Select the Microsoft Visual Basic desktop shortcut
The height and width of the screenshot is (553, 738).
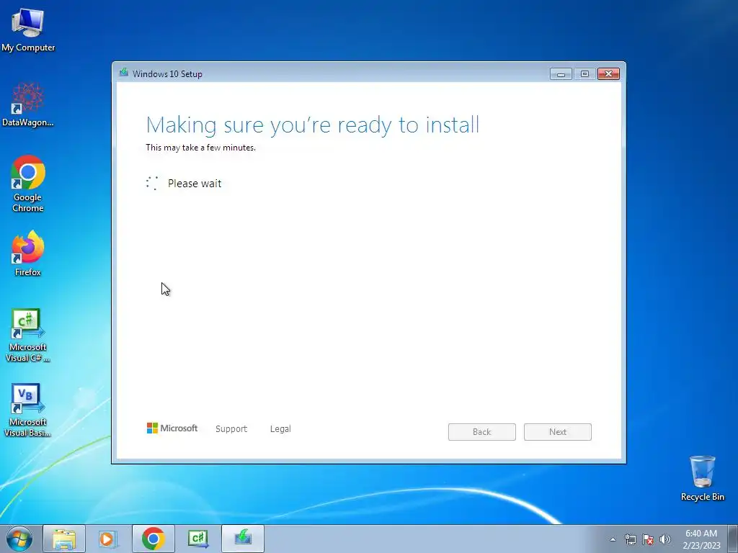click(28, 410)
